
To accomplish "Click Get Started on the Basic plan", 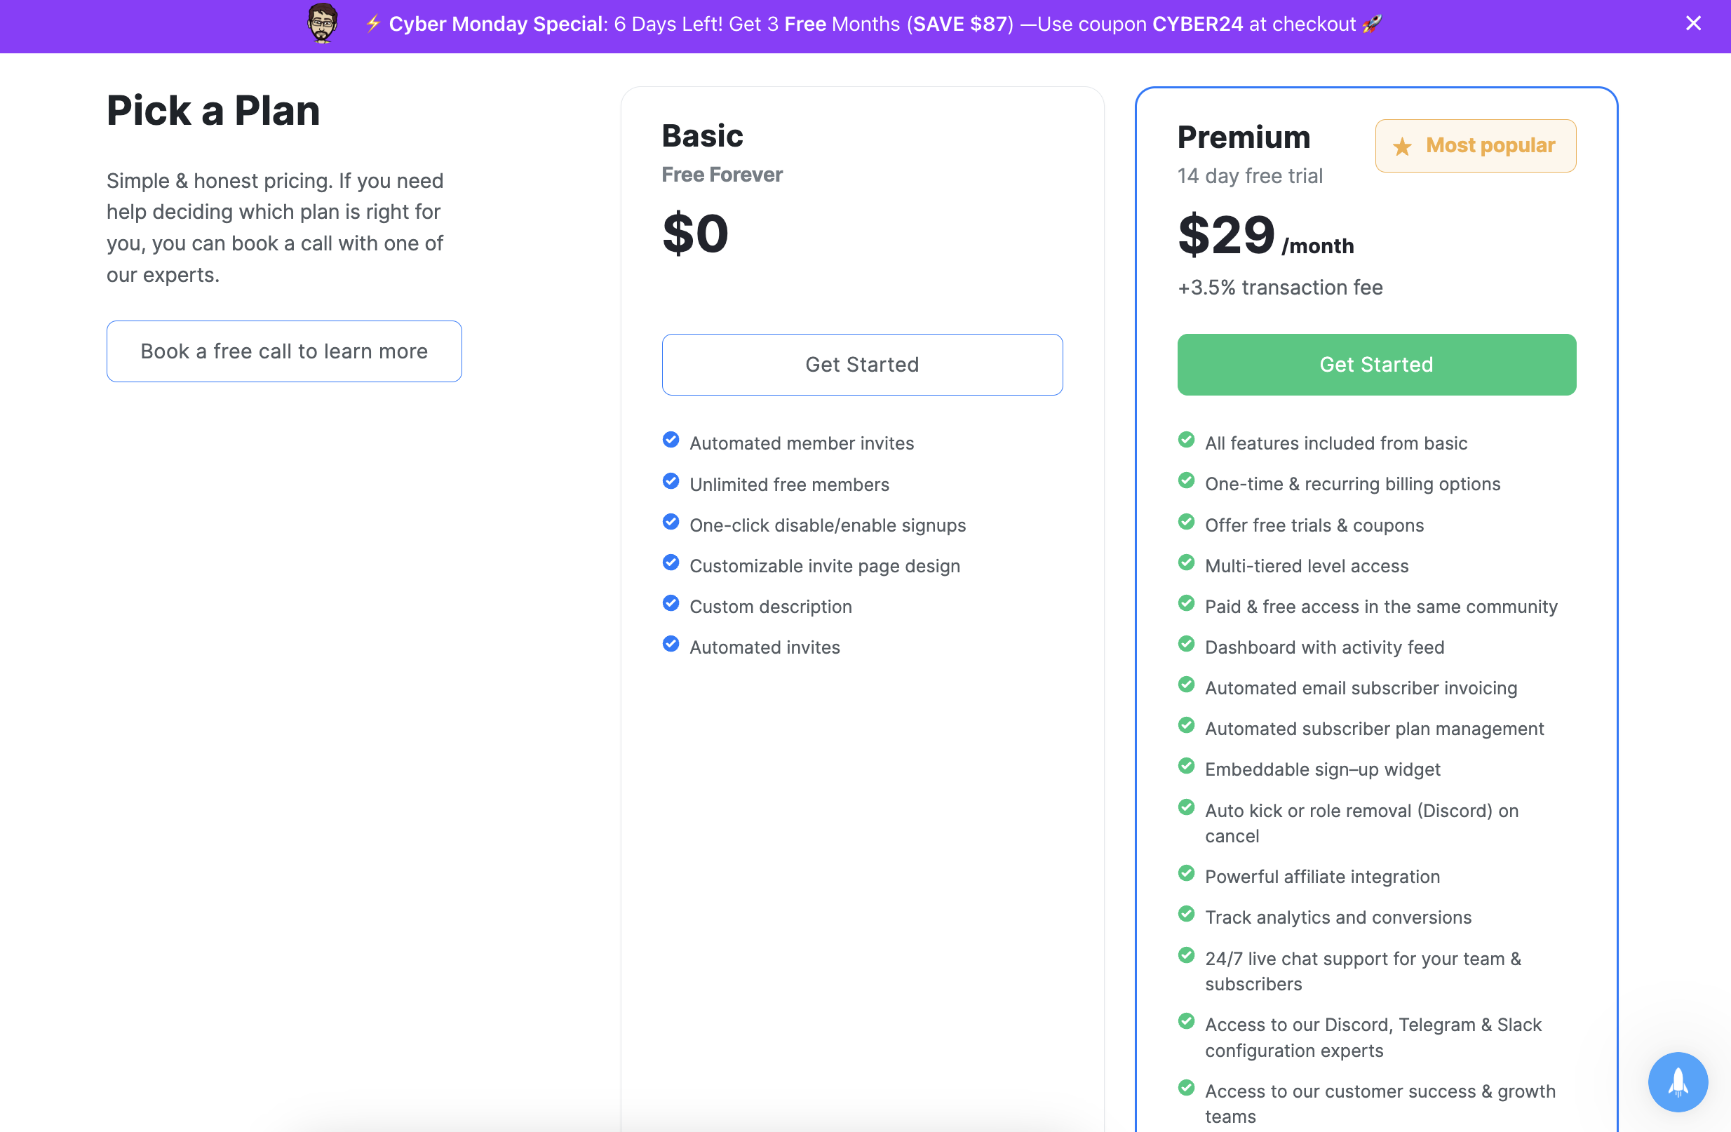I will click(x=862, y=365).
